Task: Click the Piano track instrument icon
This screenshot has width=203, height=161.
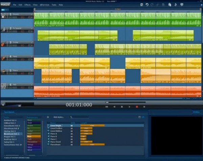Action: click(3, 72)
